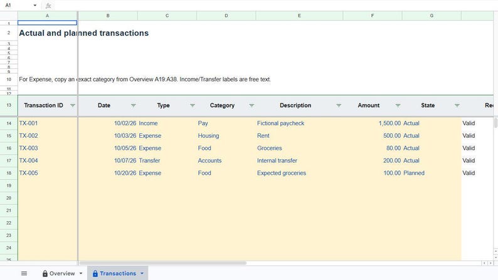Open the Type column filter
498x280 pixels.
(x=193, y=106)
